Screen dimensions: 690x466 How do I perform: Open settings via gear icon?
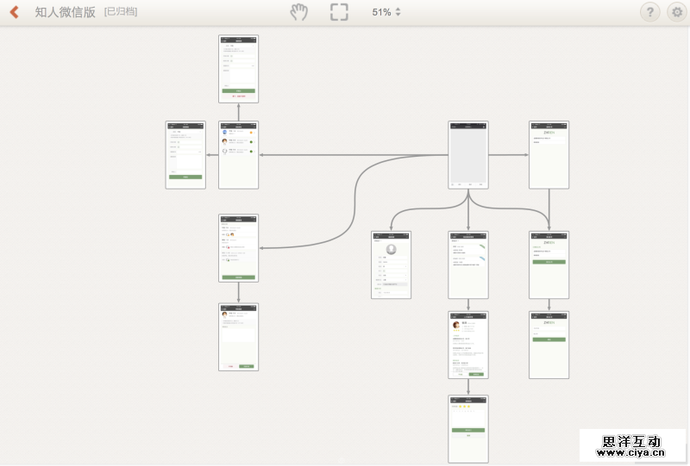click(x=676, y=12)
